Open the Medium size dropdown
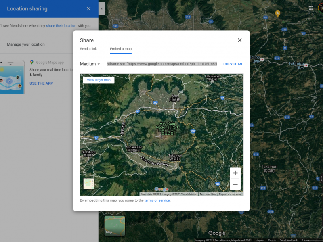Screen dimensions: 323x242 click(x=90, y=64)
